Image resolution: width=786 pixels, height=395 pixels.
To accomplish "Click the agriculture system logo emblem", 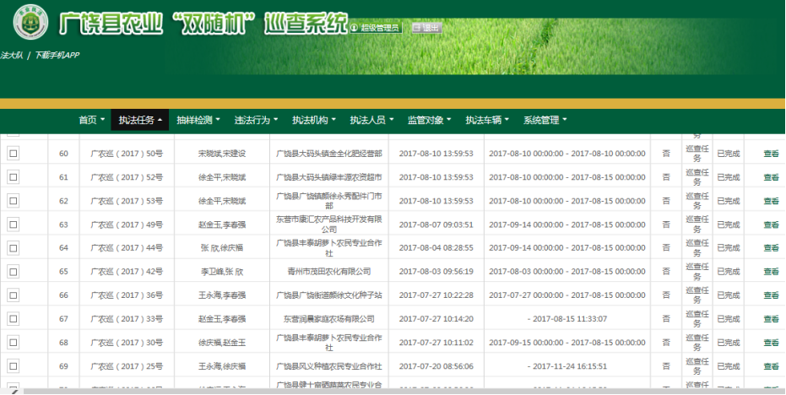I will point(30,23).
